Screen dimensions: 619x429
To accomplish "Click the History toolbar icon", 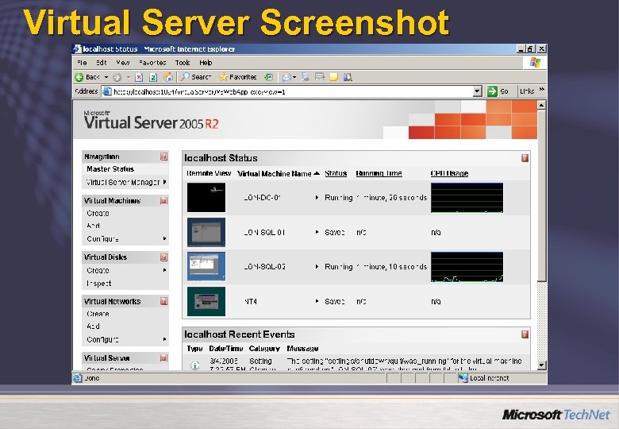I will coord(268,77).
